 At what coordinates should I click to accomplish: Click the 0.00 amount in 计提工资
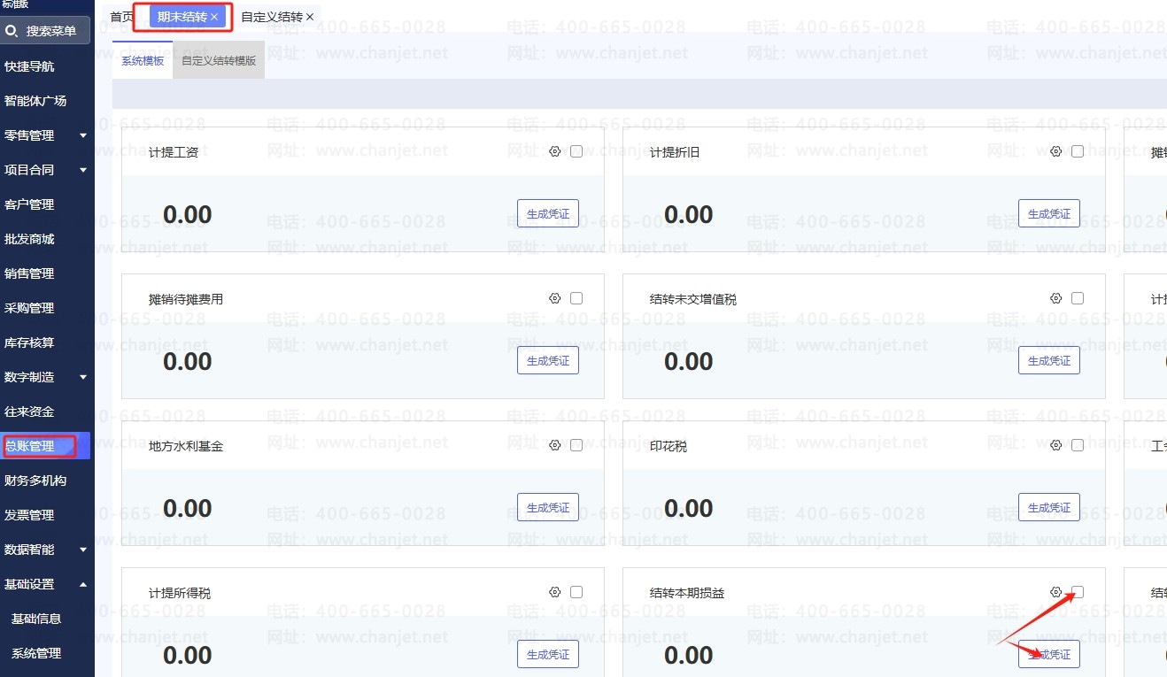[x=188, y=215]
